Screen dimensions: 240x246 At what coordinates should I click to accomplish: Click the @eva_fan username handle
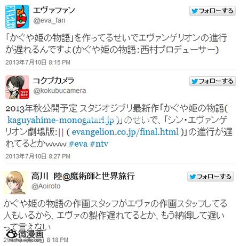pos(49,20)
